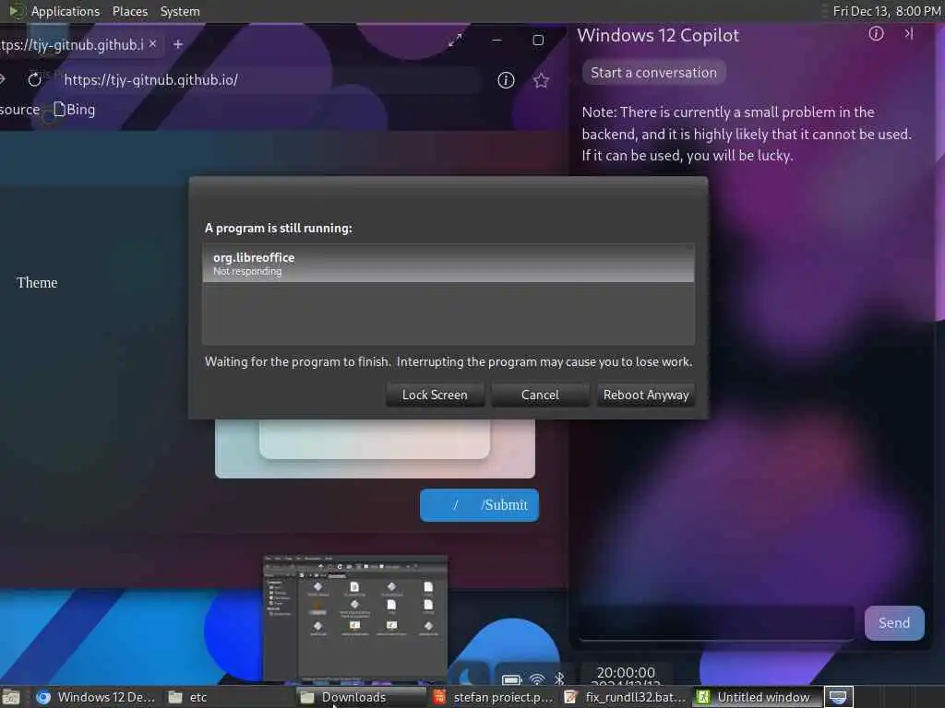This screenshot has height=708, width=945.
Task: Click the fullscreen expand arrows icon
Action: pyautogui.click(x=456, y=41)
